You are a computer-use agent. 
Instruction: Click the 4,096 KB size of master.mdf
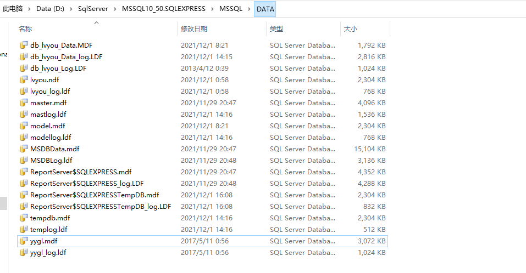pos(372,103)
